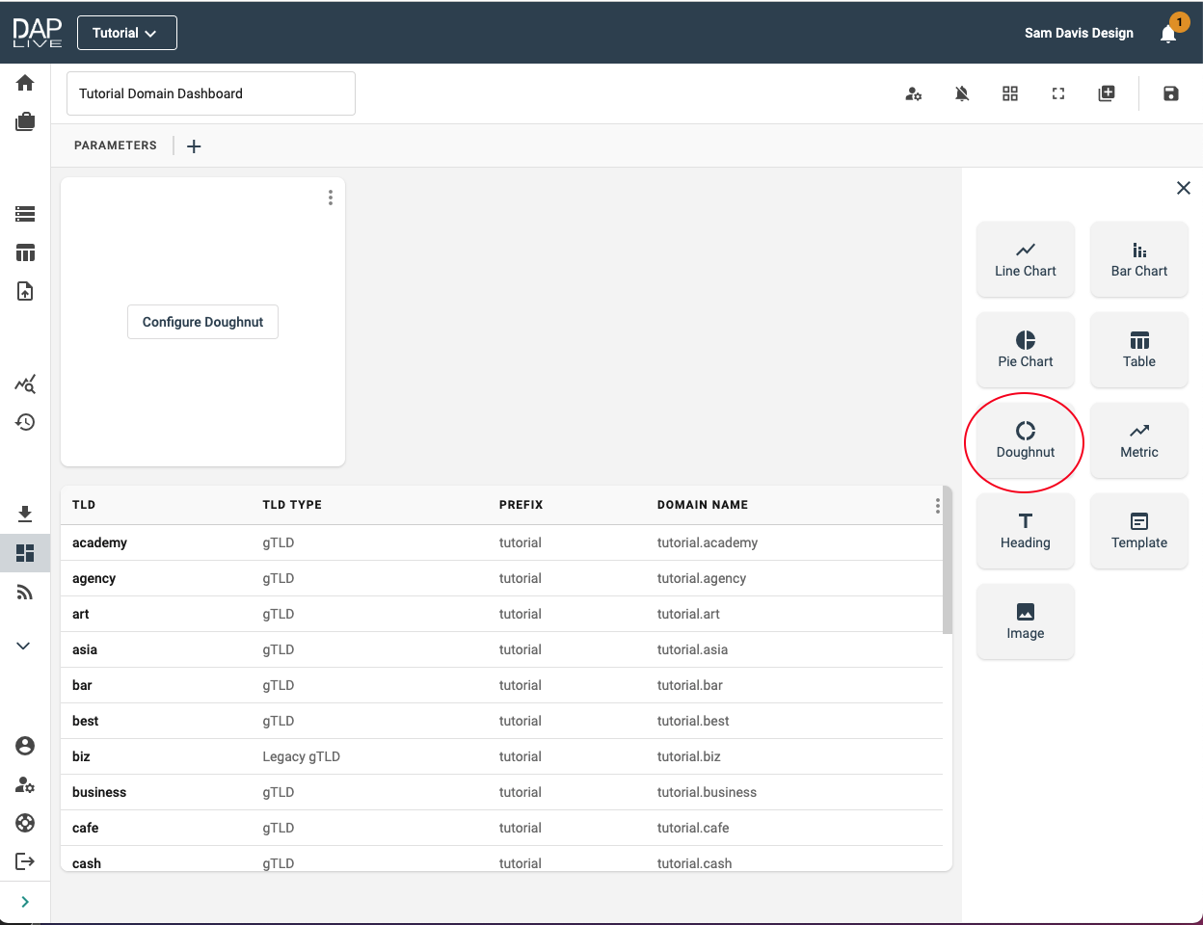Open the Tutorial dropdown
This screenshot has height=925, width=1203.
pos(126,33)
